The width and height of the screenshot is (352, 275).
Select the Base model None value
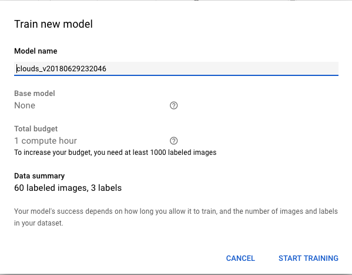pos(25,105)
